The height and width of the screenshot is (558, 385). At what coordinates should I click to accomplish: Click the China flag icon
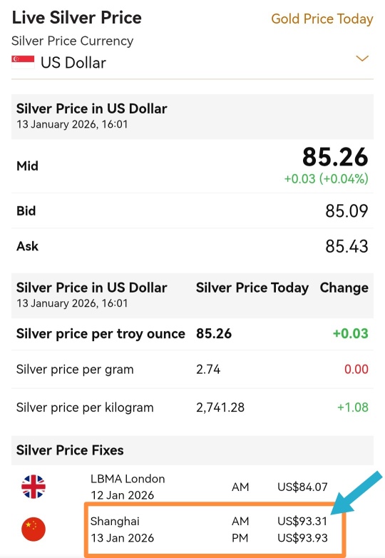pos(34,529)
